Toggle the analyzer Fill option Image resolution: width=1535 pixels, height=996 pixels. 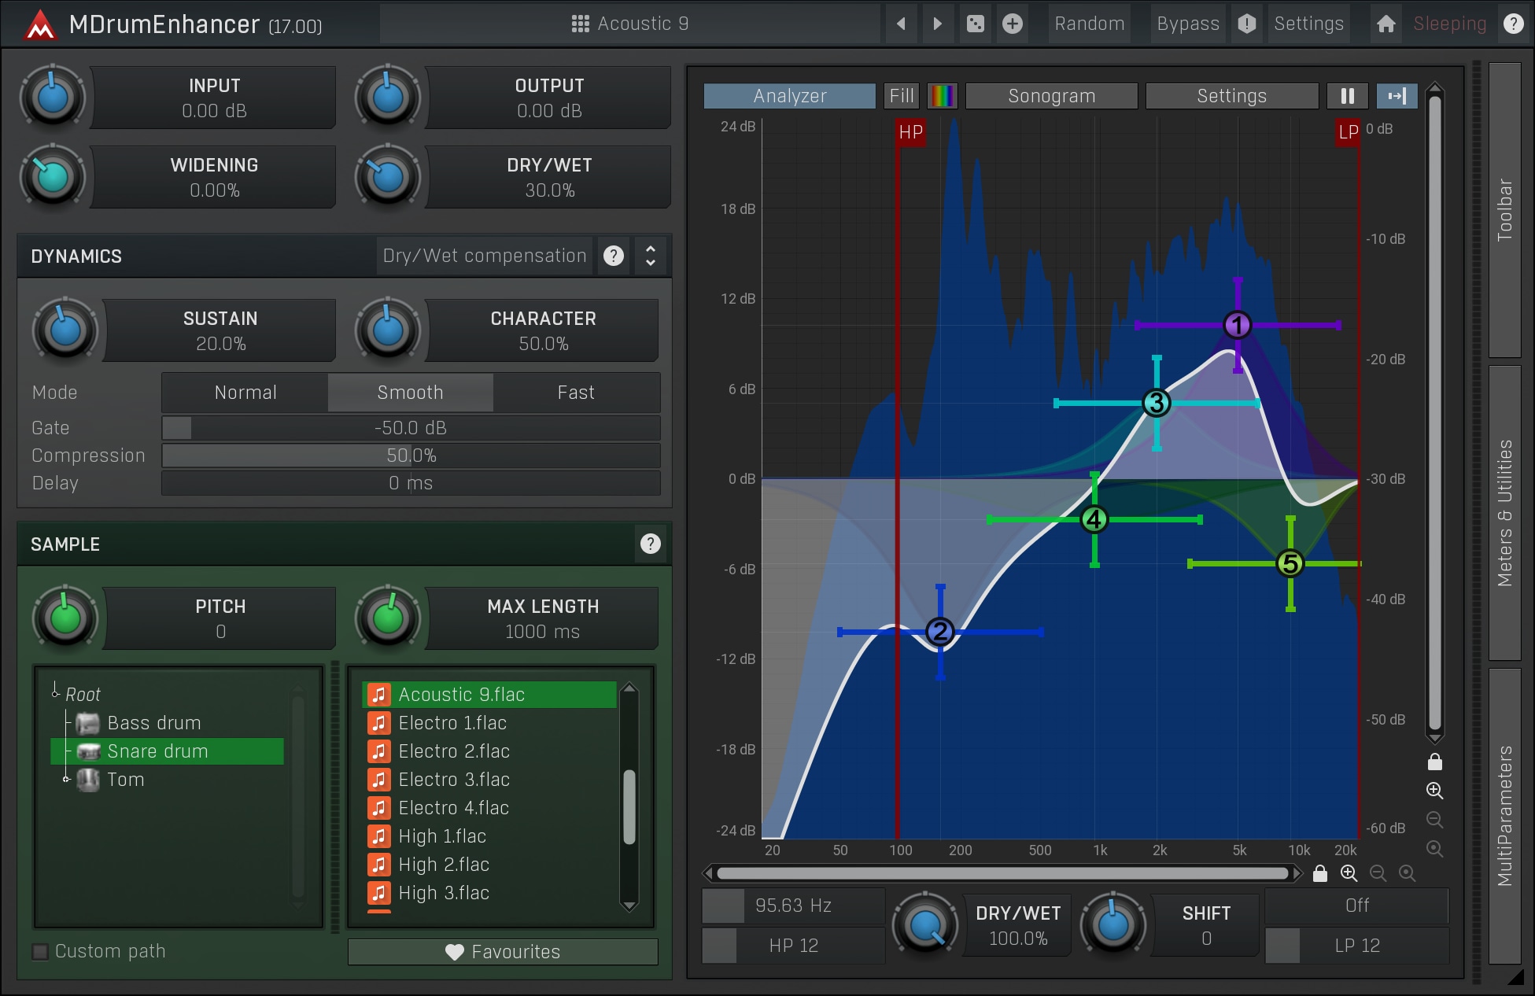[x=902, y=96]
